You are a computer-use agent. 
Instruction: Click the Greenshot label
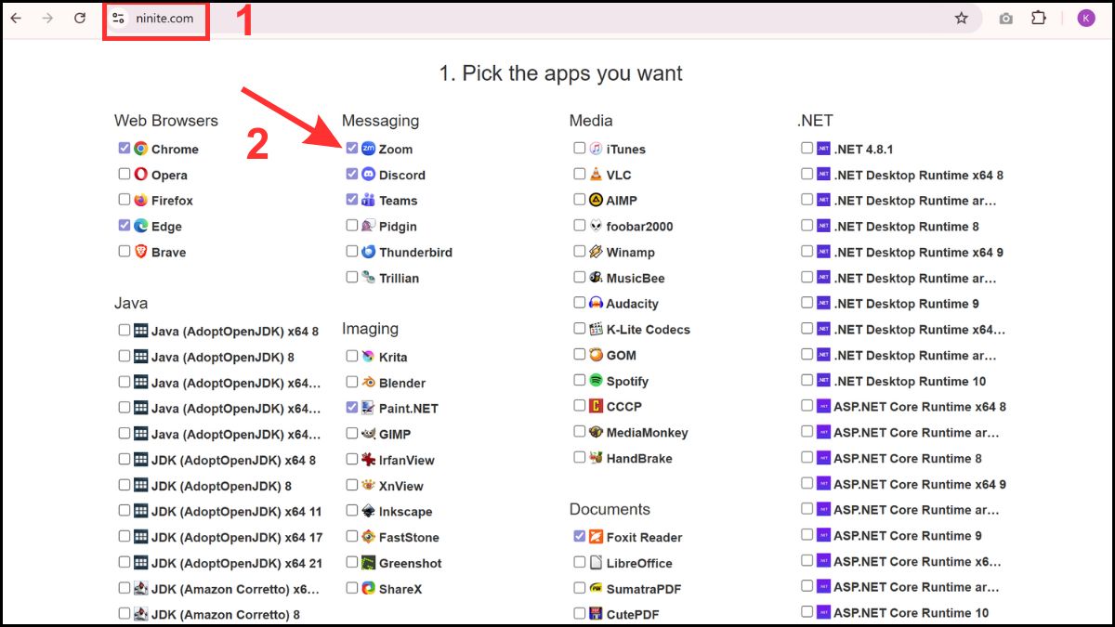[x=411, y=563]
